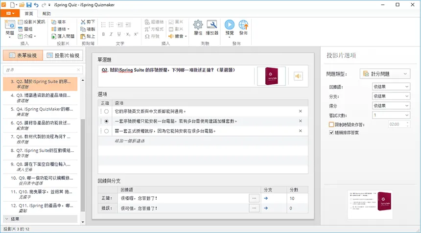Click the time limit 02:00 stepper

click(x=408, y=124)
